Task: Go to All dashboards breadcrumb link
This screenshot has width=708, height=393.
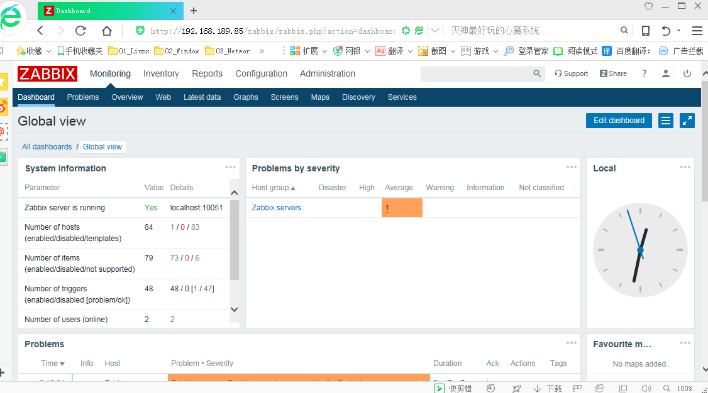Action: point(47,147)
